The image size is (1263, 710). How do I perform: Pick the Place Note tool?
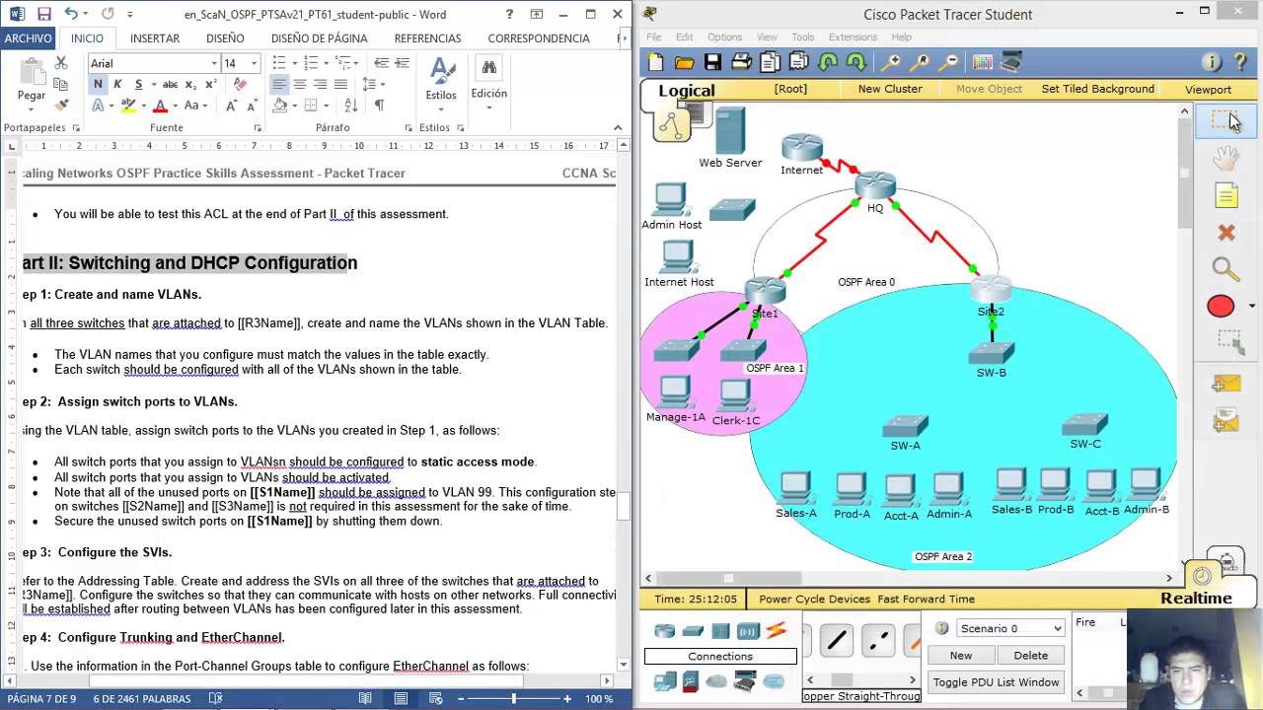coord(1226,195)
